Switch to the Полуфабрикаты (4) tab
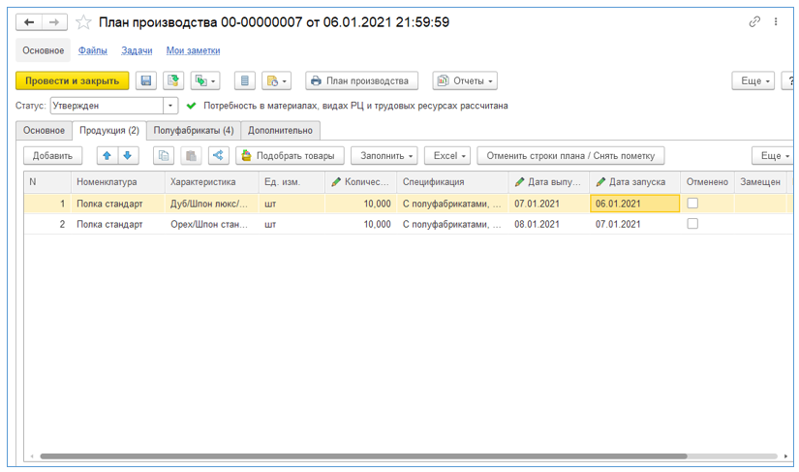This screenshot has height=472, width=799. (x=194, y=130)
